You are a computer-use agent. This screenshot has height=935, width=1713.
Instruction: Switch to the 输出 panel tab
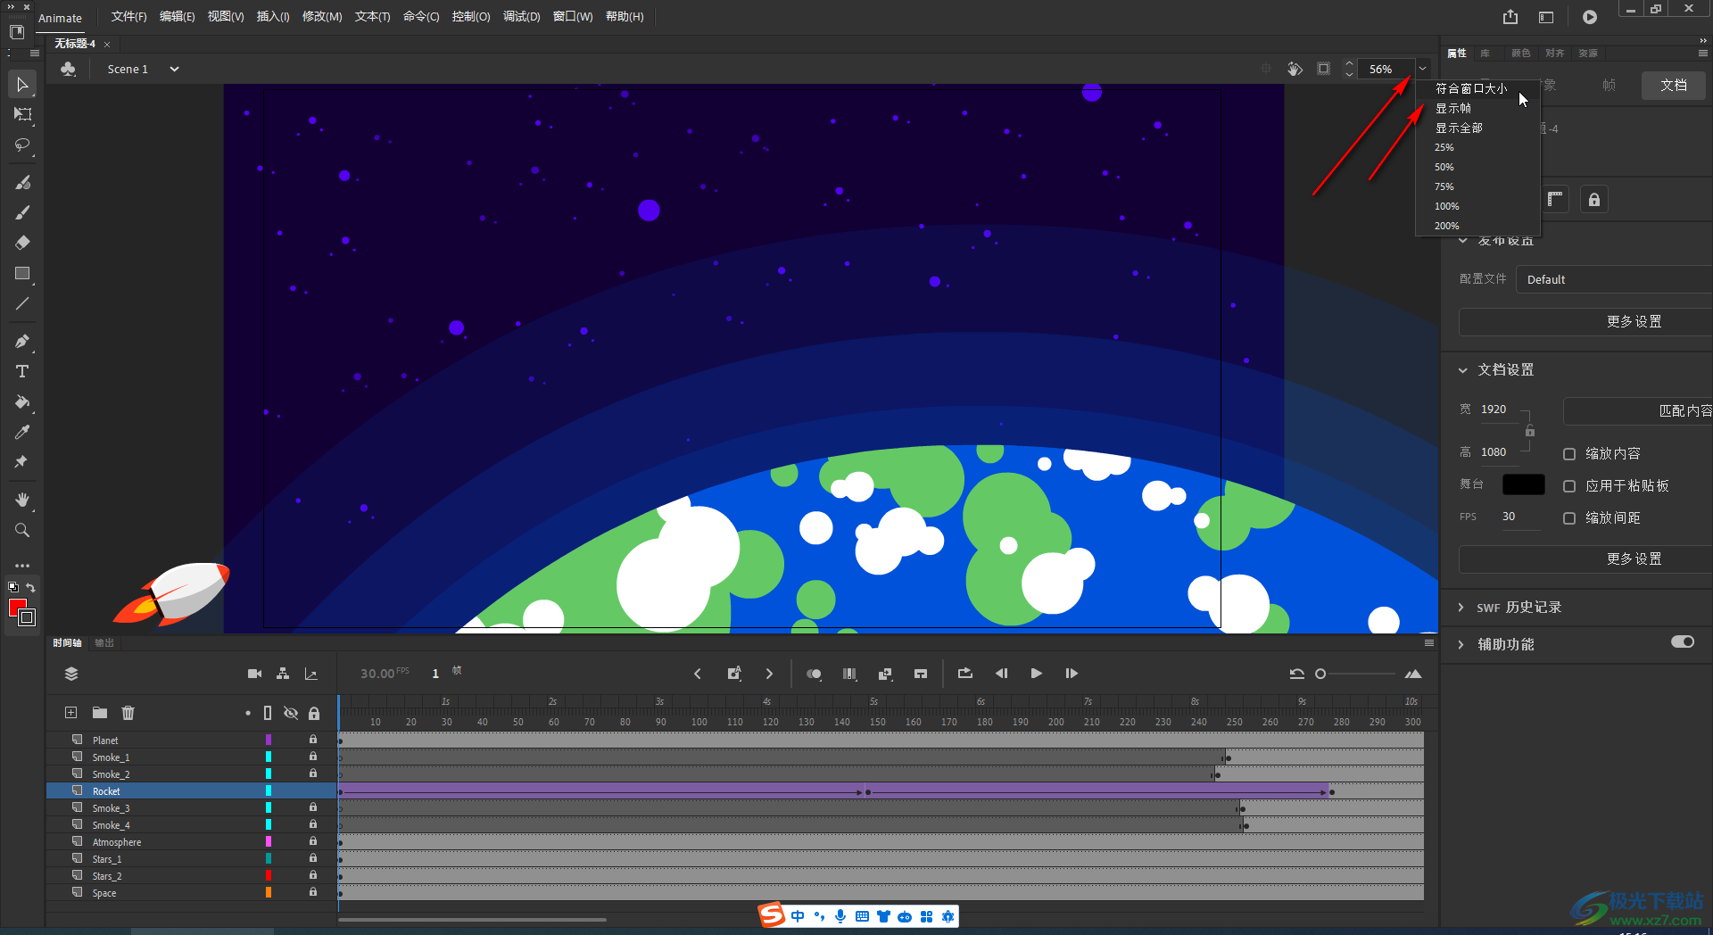point(104,642)
